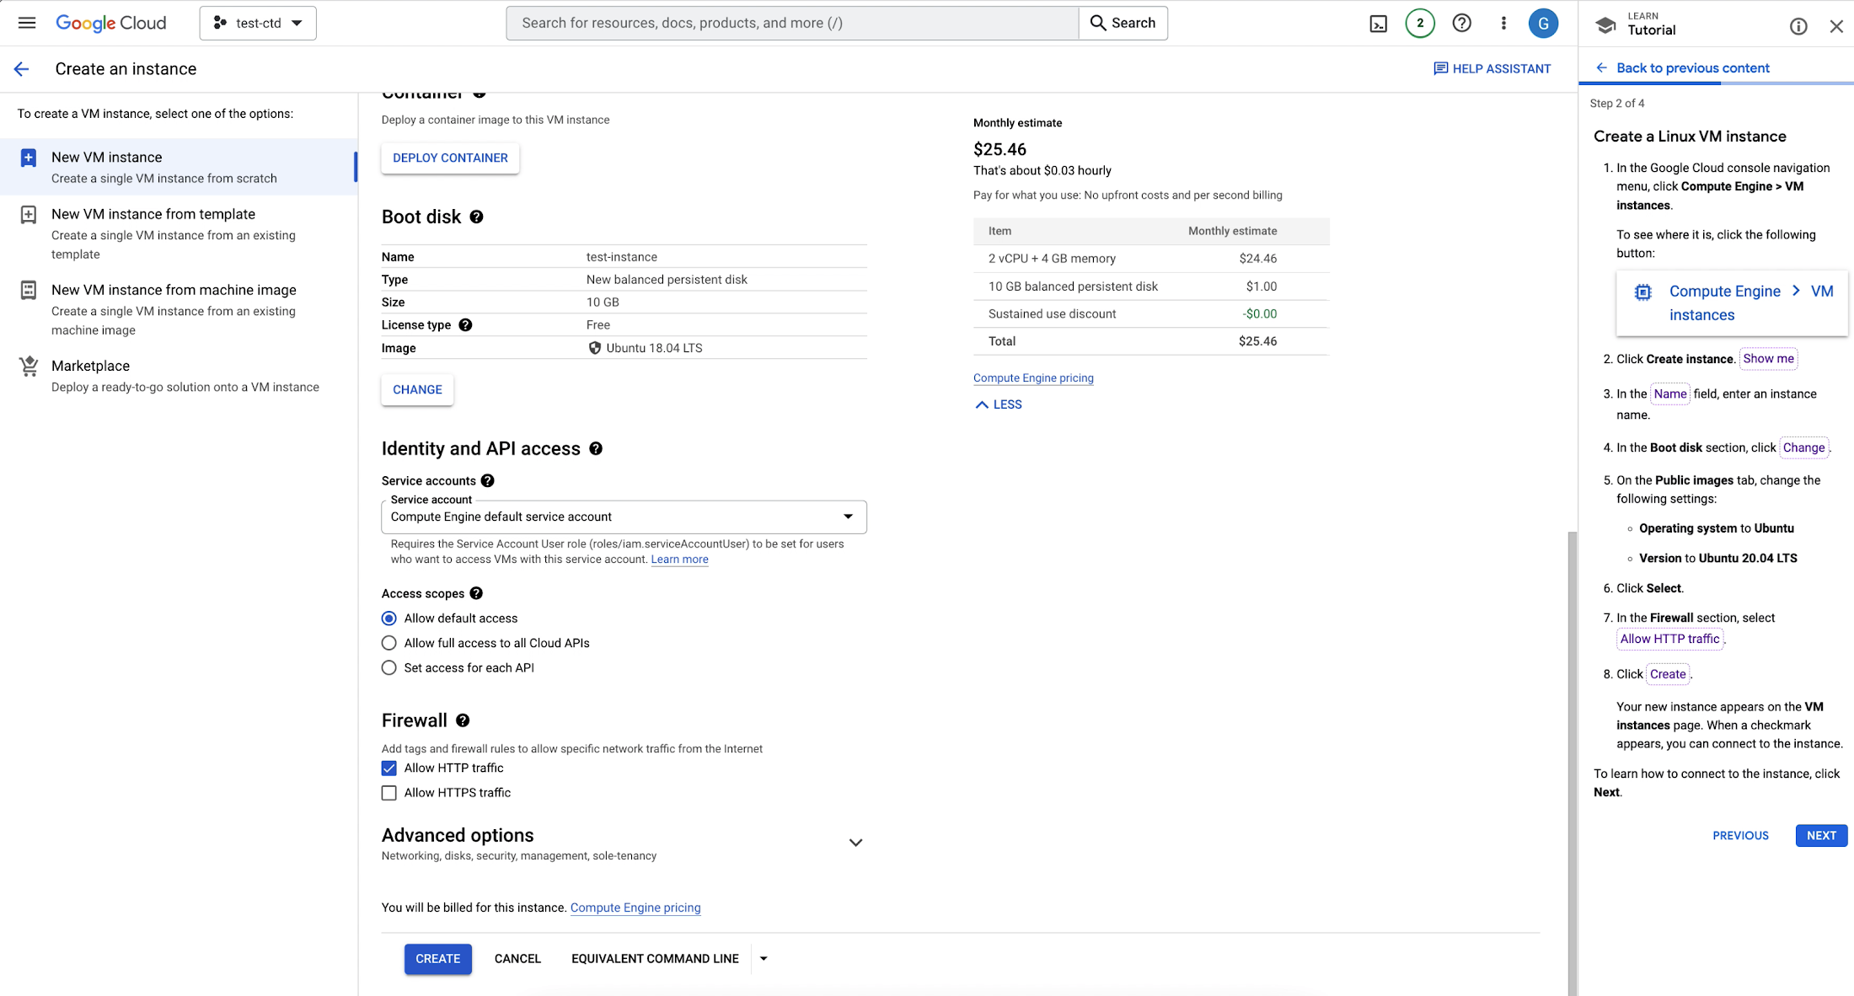Open the main navigation hamburger menu

(x=27, y=23)
